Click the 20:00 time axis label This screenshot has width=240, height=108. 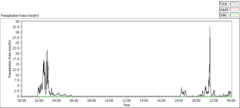point(196,101)
